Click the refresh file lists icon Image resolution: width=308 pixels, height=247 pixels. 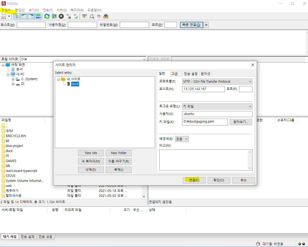click(x=47, y=16)
